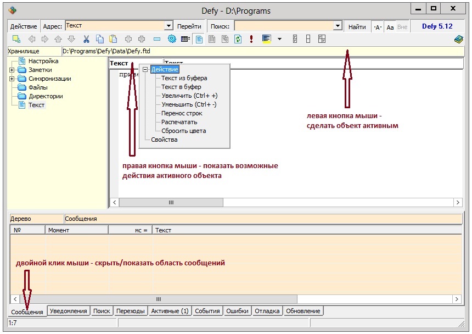Click the text highlight color icon
This screenshot has width=472, height=334.
(x=267, y=39)
